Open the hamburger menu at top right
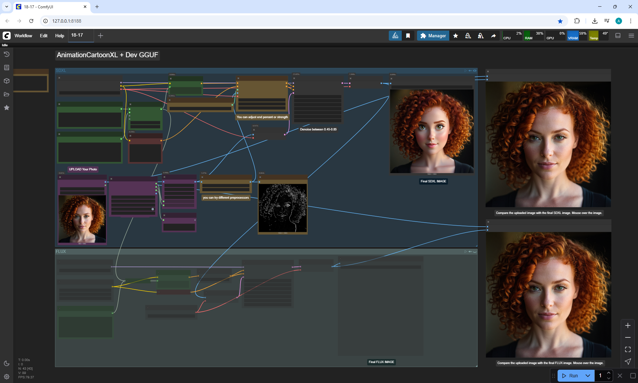638x383 pixels. (631, 36)
